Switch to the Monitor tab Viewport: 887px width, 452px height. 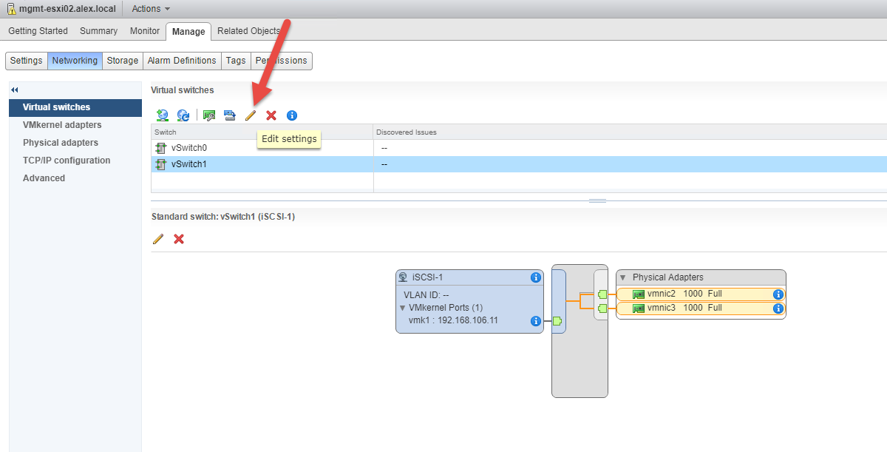tap(145, 31)
